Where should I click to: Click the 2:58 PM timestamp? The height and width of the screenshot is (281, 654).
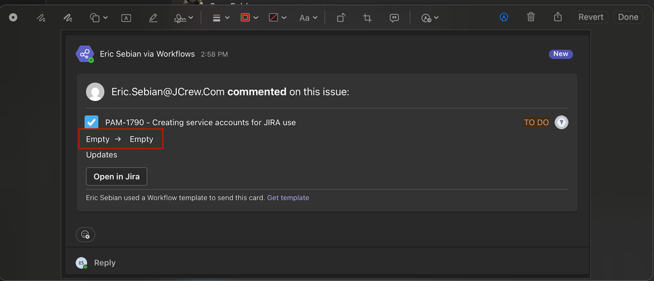(214, 54)
